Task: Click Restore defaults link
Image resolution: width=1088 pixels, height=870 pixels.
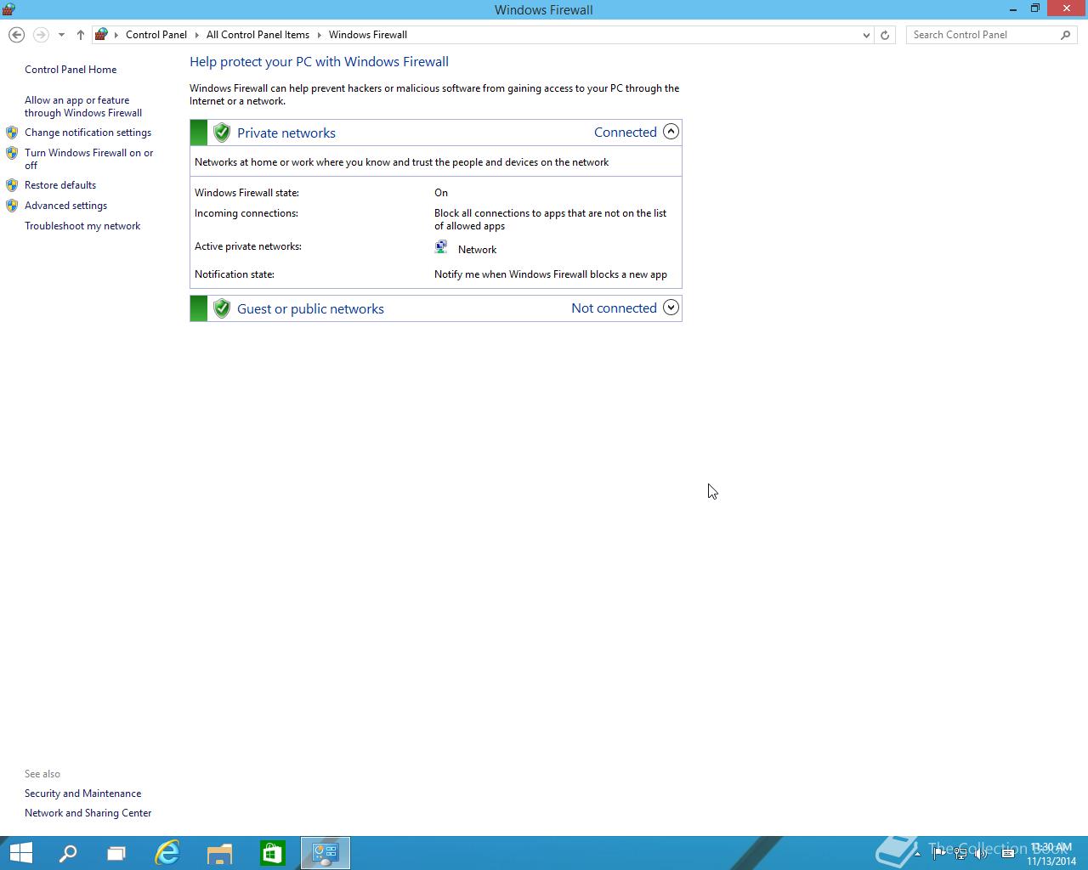Action: pyautogui.click(x=60, y=185)
